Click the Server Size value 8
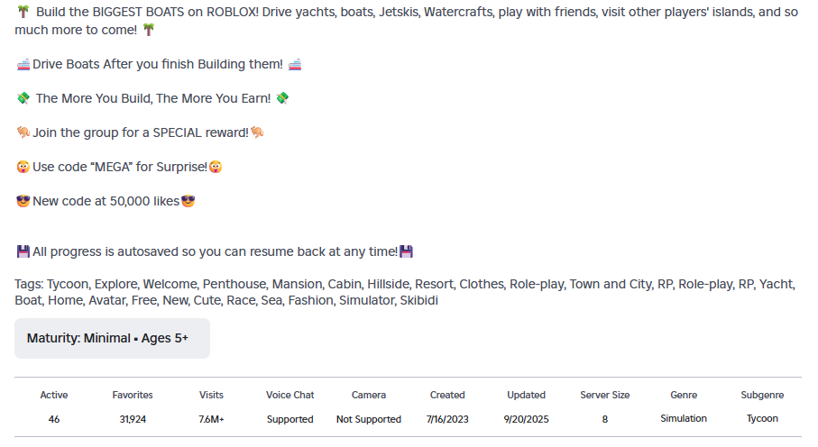The height and width of the screenshot is (447, 818). tap(605, 419)
